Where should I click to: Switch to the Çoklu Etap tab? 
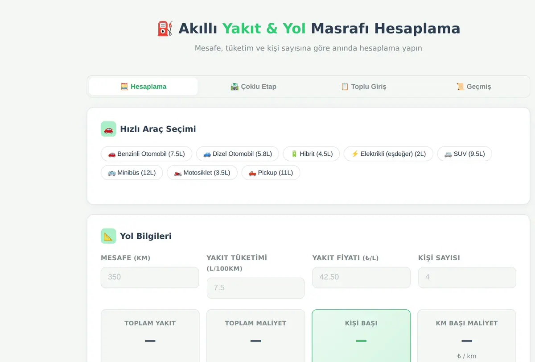[x=253, y=87]
